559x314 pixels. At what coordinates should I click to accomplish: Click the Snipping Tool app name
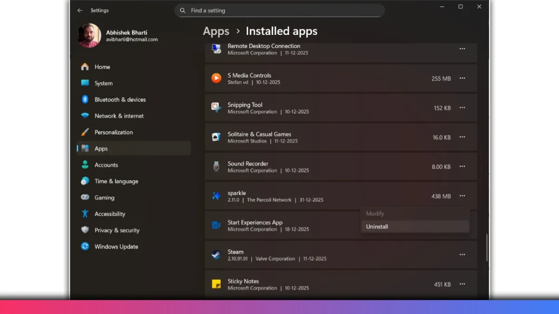tap(245, 105)
